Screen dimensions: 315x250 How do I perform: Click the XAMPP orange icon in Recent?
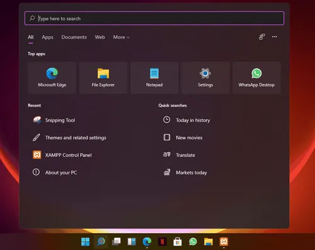pos(37,155)
